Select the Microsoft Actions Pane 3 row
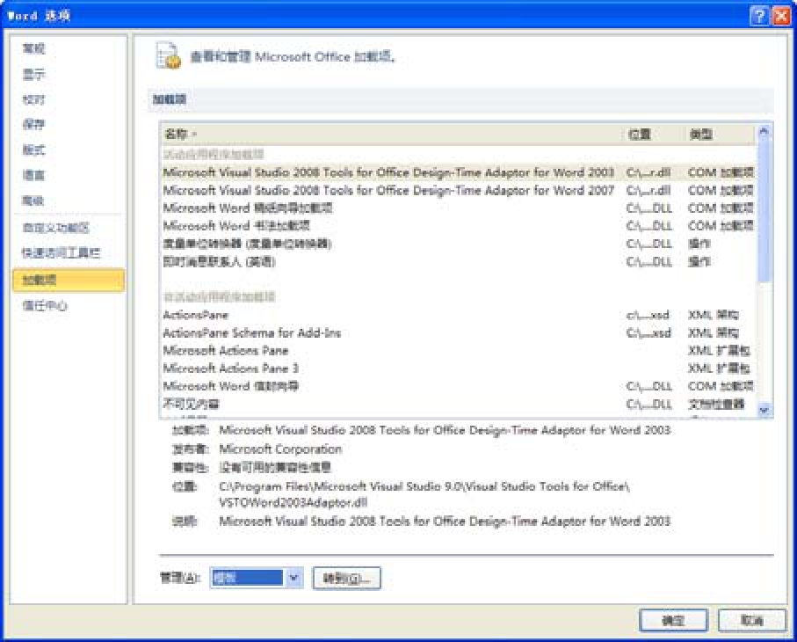 (458, 368)
